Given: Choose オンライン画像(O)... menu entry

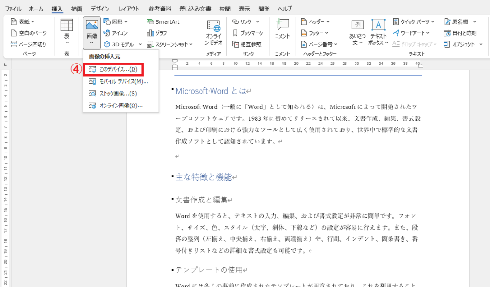Looking at the screenshot, I should (121, 106).
